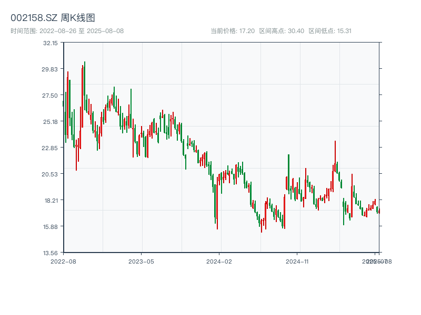
Task: Click the 时间范围 date range label
Action: point(67,31)
